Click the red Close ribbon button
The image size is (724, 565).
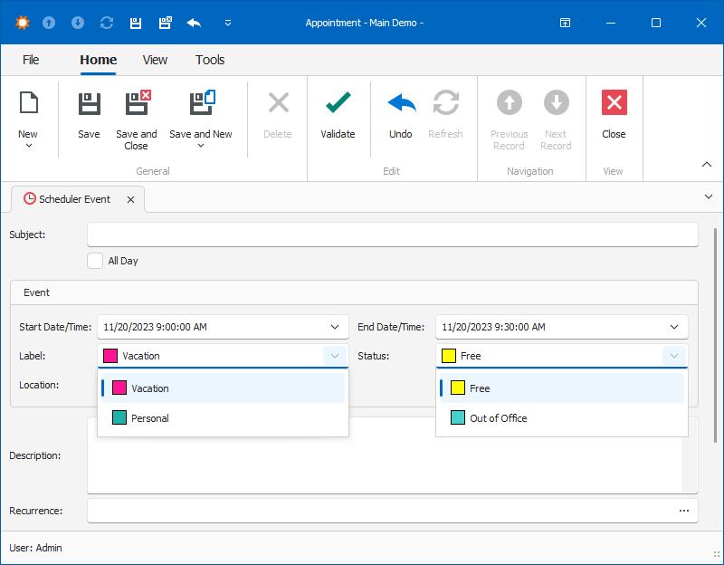614,116
